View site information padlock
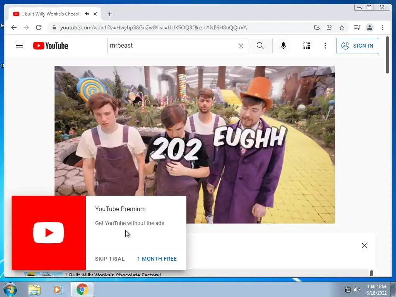Screen dimensions: 396x297 (x=54, y=27)
